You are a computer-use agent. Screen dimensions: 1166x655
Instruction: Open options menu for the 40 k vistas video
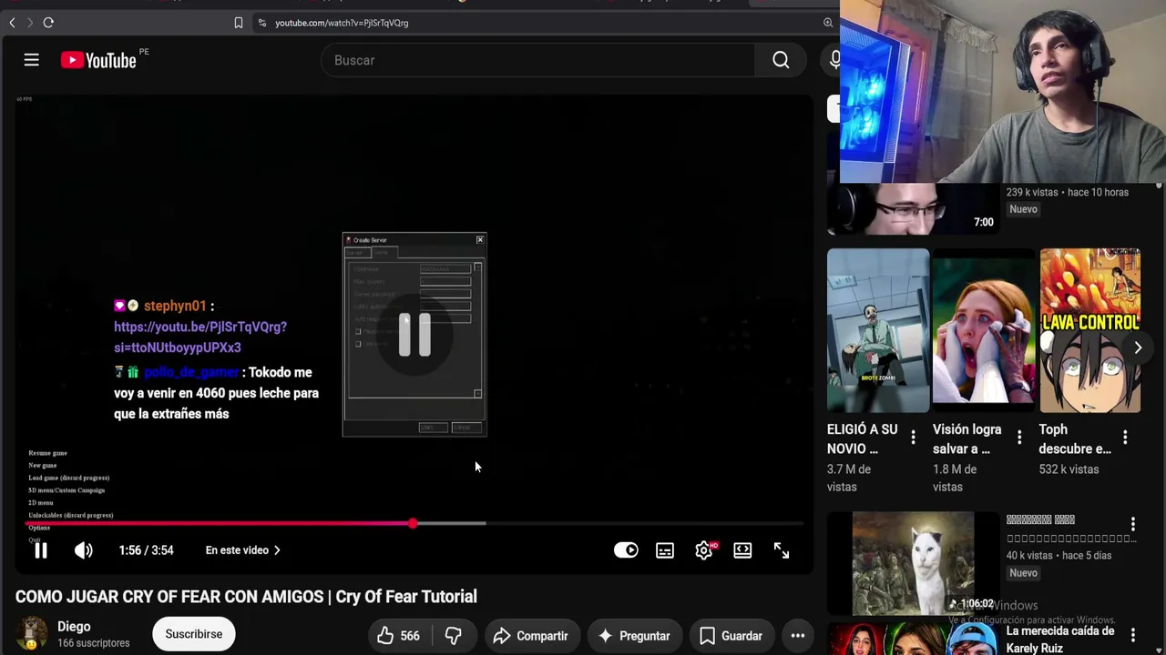pyautogui.click(x=1133, y=525)
